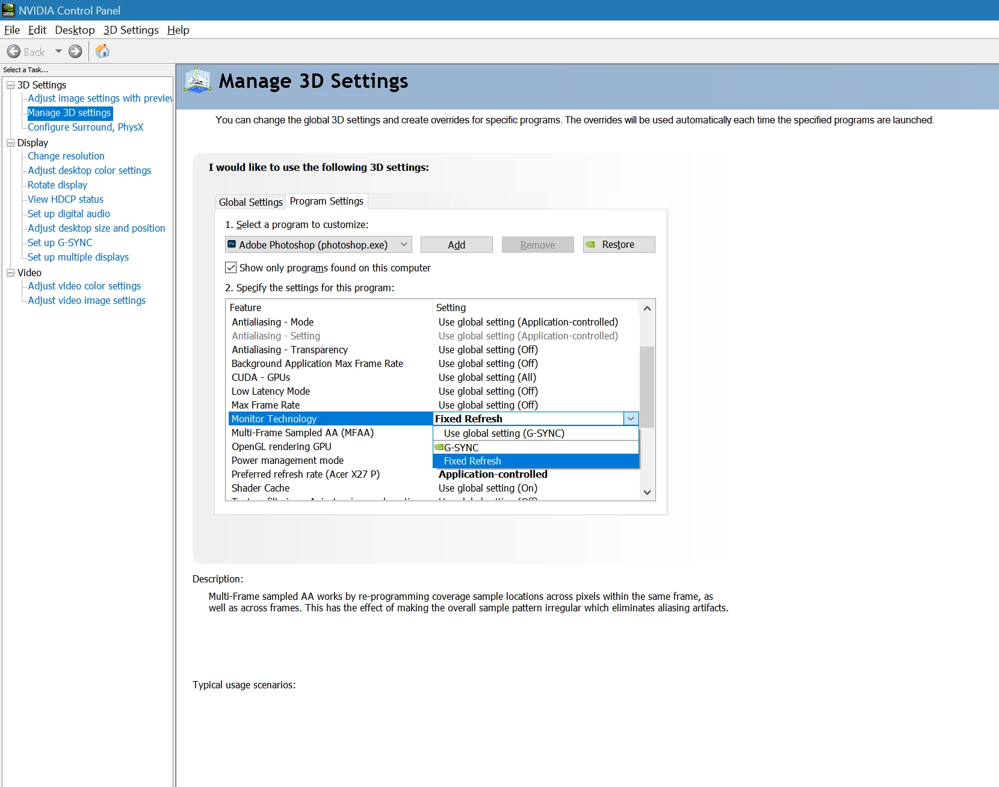Screen dimensions: 999x787
Task: Click the NVIDIA logo on Restore button
Action: [x=591, y=244]
